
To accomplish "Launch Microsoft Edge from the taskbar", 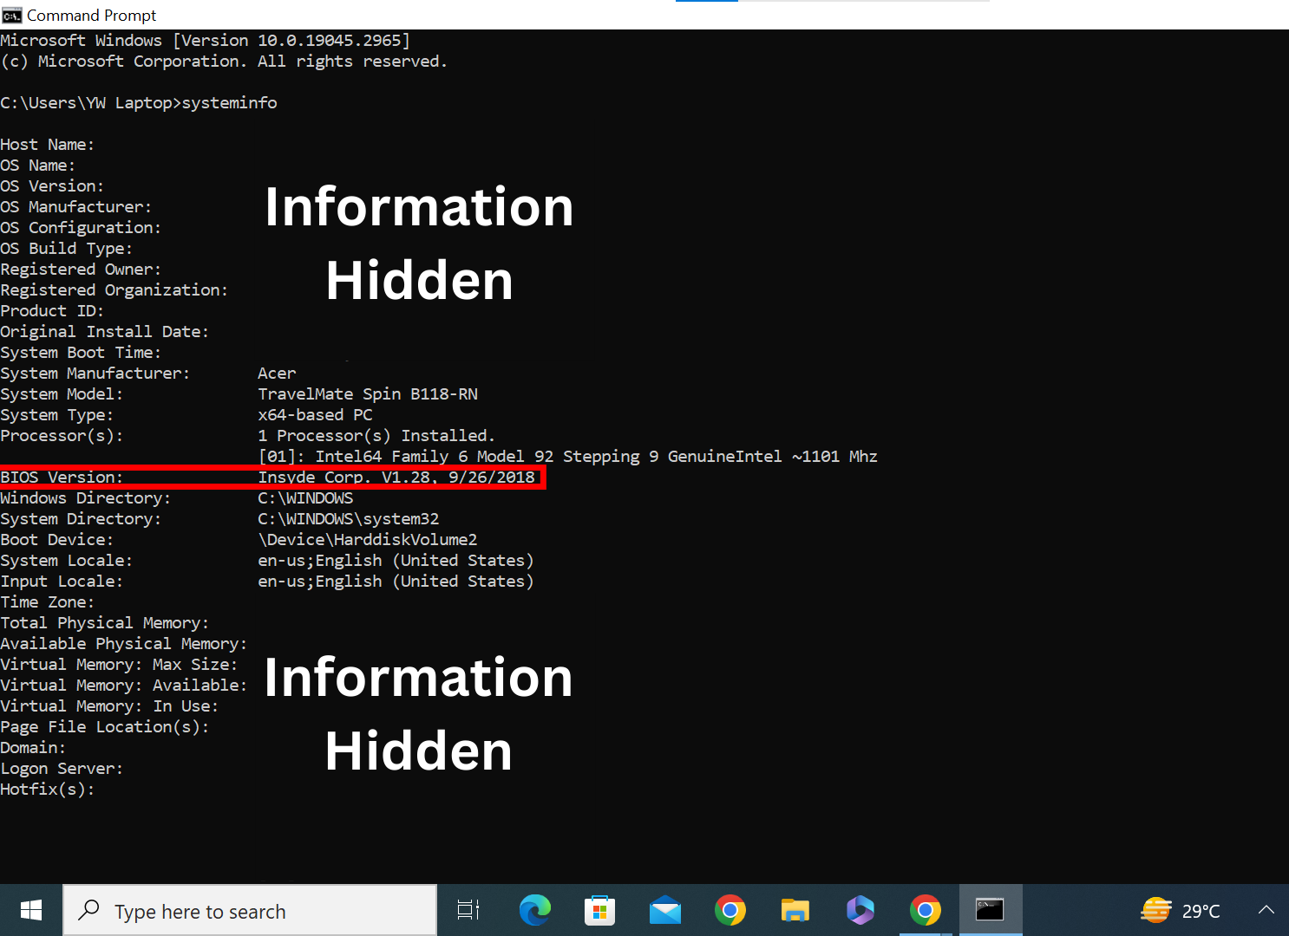I will 534,910.
